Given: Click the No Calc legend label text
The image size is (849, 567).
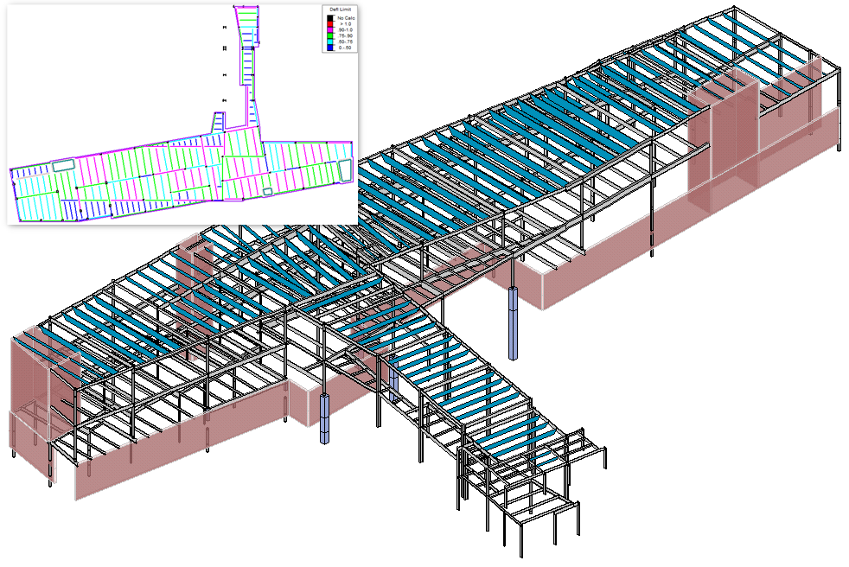Looking at the screenshot, I should tap(346, 18).
